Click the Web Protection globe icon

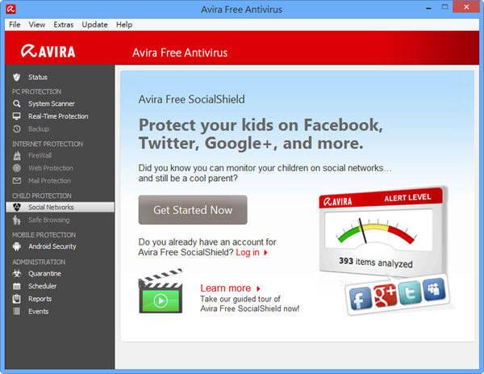point(17,168)
